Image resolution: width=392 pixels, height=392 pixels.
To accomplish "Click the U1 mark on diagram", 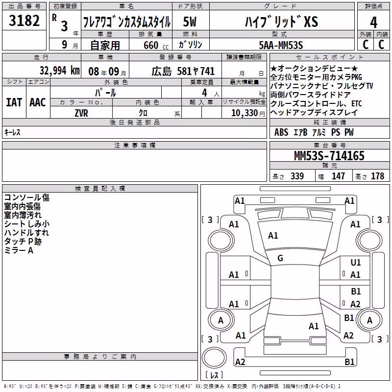I will 356,262.
